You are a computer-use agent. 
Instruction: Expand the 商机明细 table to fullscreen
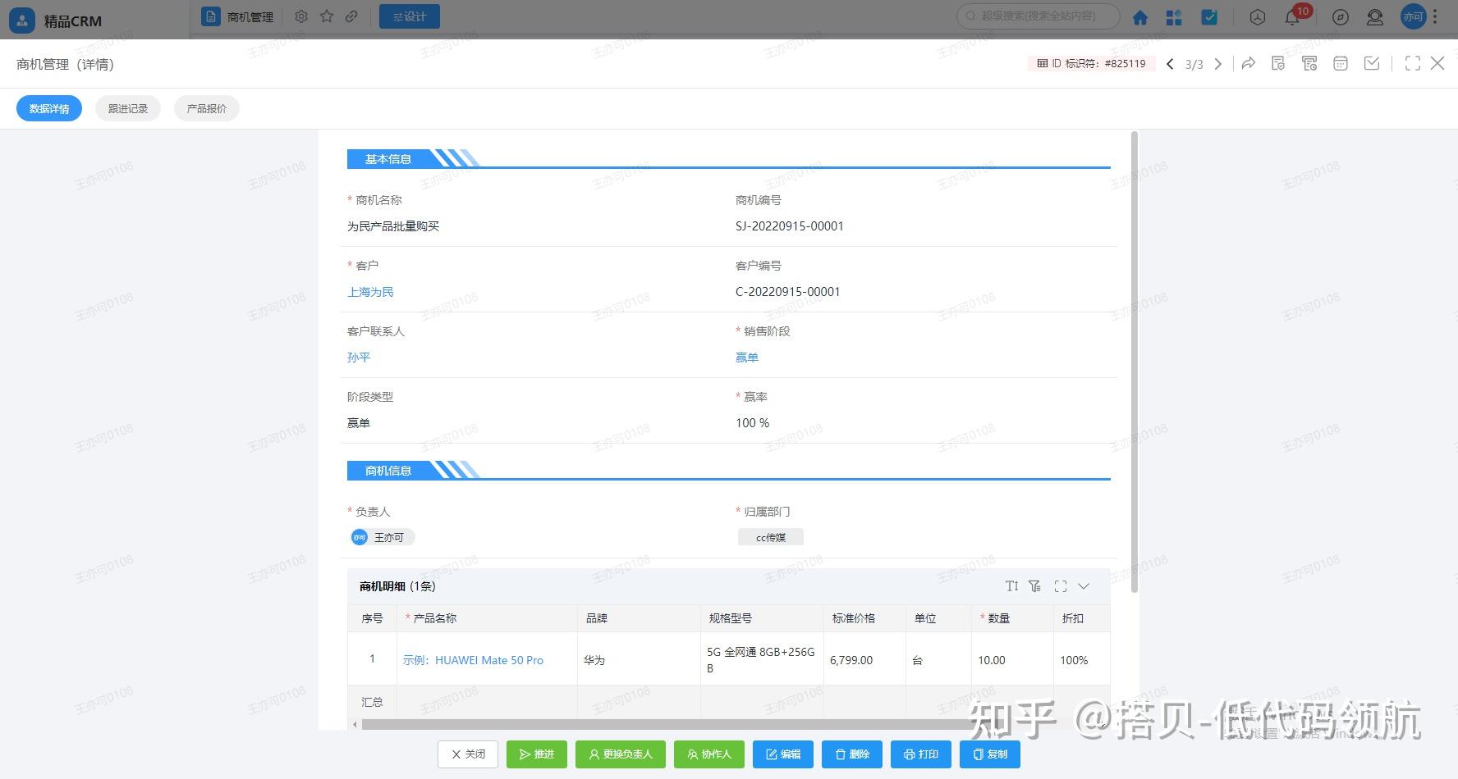1061,585
